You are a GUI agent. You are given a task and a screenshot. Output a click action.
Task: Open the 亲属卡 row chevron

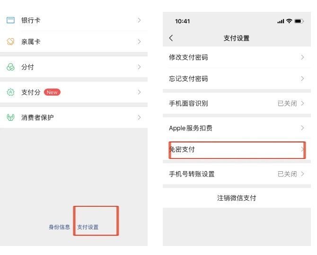pos(139,42)
